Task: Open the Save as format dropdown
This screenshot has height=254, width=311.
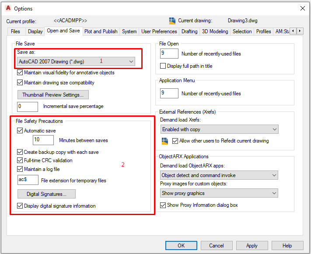Action: coord(76,62)
